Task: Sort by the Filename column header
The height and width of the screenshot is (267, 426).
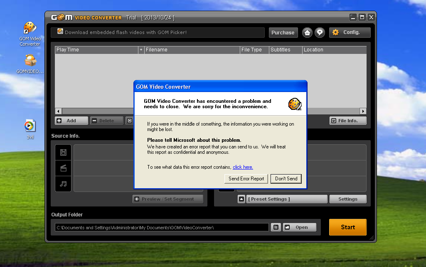Action: 192,50
